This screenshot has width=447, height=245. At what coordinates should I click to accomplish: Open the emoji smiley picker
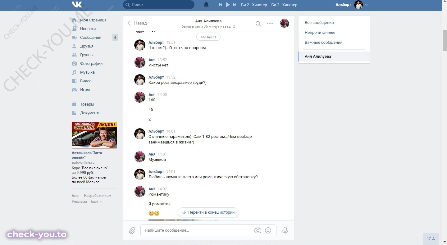click(x=268, y=230)
